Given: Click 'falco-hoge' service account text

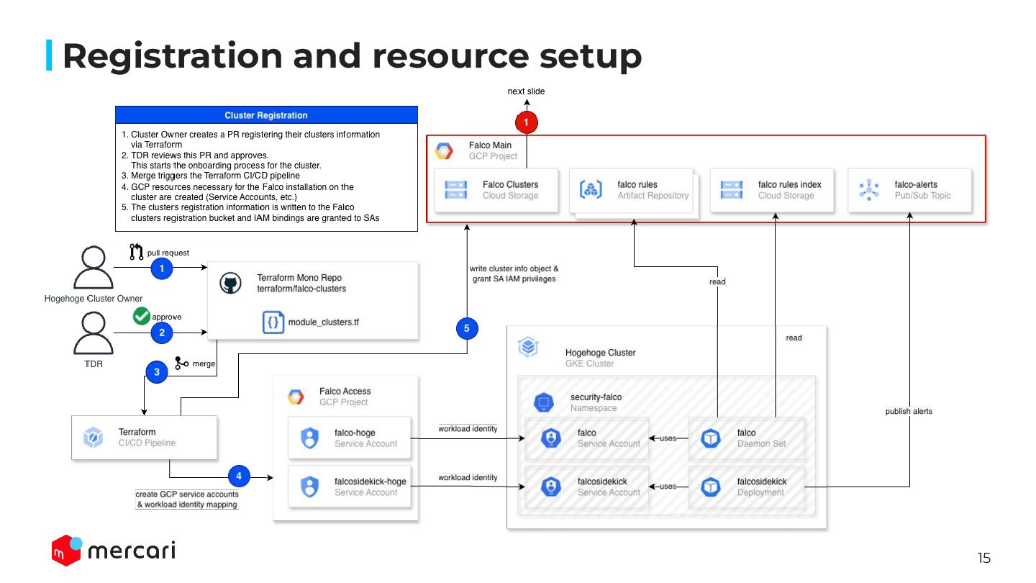Looking at the screenshot, I should (x=355, y=433).
